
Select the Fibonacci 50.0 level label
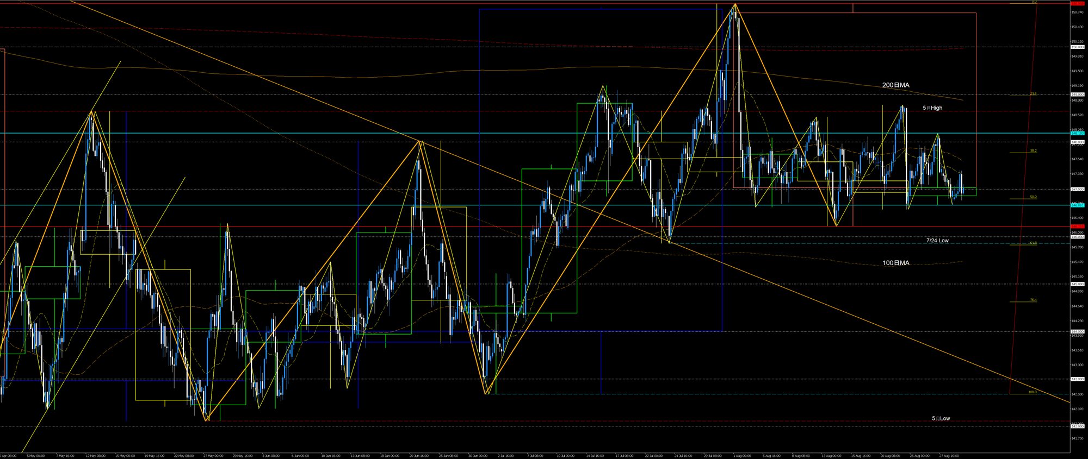coord(1033,197)
